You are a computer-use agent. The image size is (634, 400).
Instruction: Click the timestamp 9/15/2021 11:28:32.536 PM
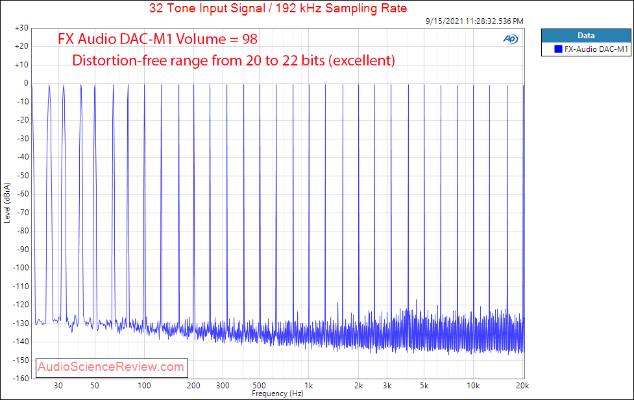[474, 21]
